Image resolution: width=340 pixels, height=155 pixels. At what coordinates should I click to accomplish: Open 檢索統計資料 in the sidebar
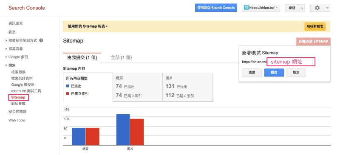22,78
